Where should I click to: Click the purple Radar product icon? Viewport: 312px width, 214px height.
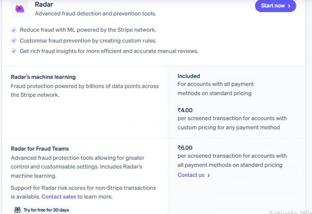pyautogui.click(x=19, y=9)
